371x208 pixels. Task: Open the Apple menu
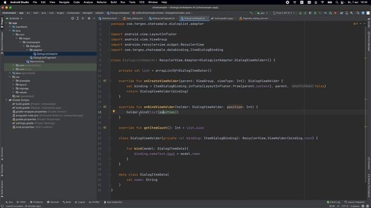pyautogui.click(x=5, y=2)
